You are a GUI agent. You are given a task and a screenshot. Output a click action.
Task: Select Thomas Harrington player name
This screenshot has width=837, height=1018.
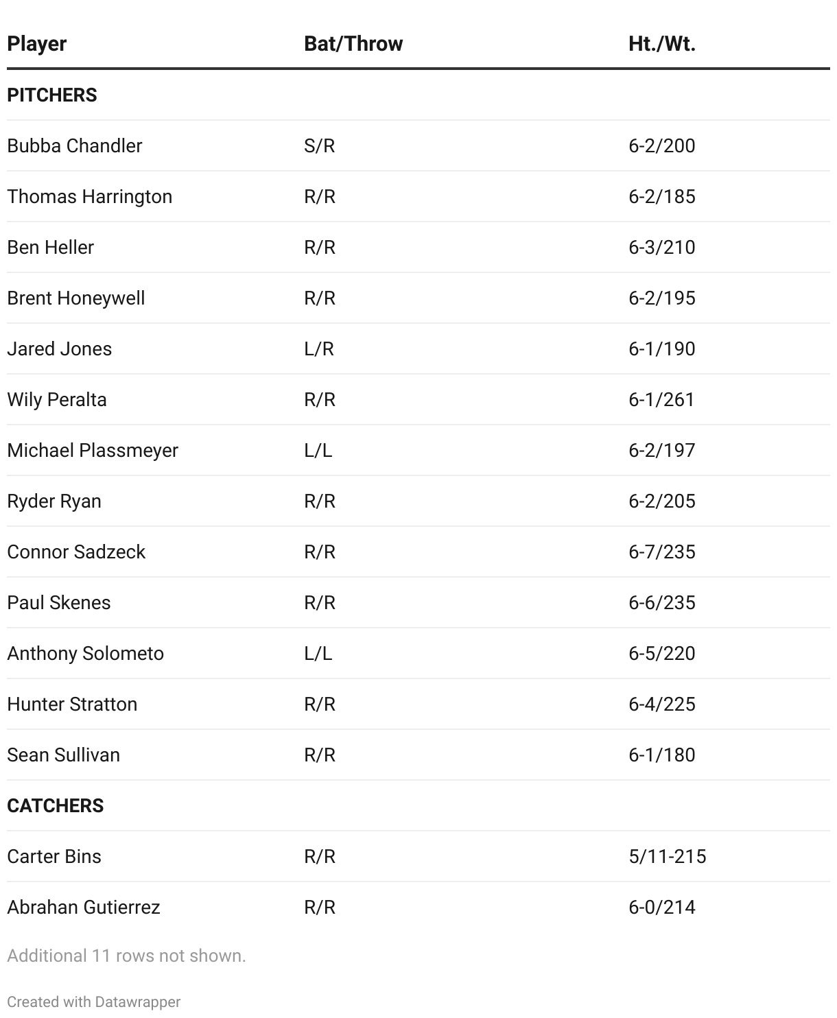[89, 196]
